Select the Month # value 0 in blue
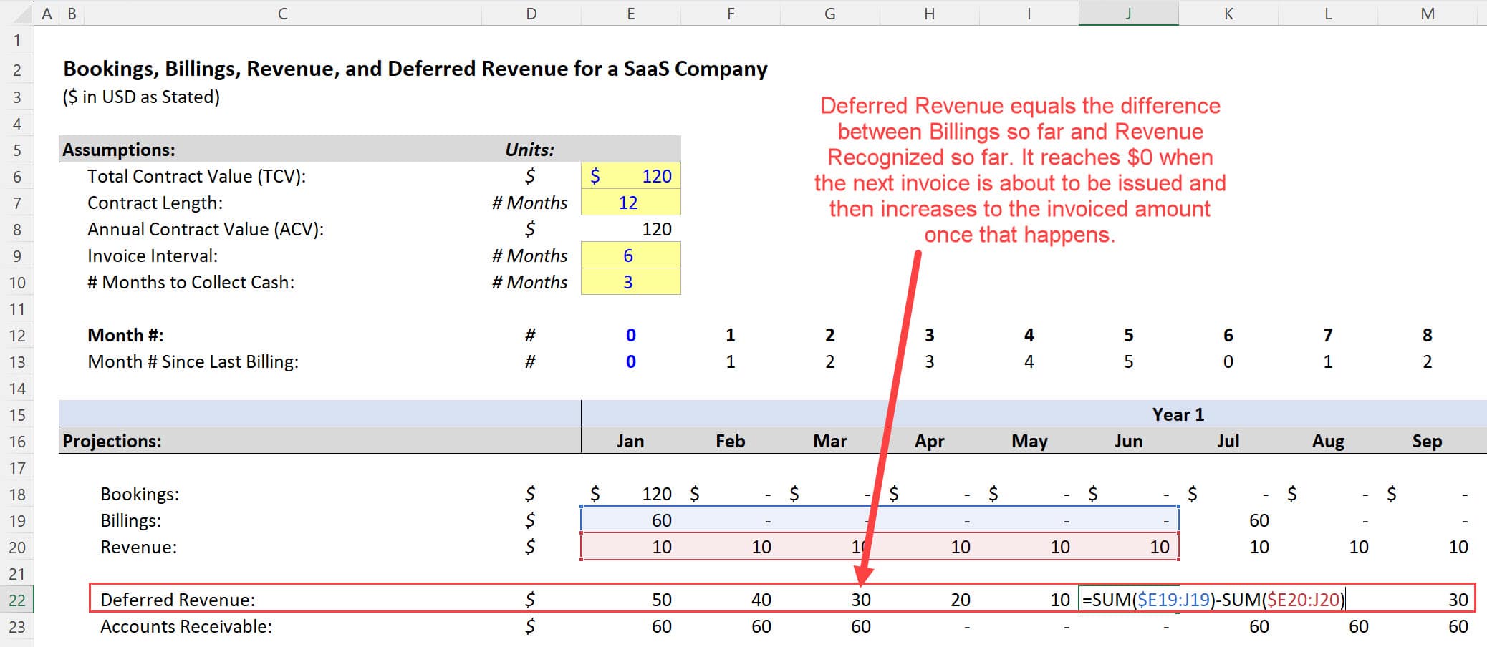The height and width of the screenshot is (647, 1487). (x=630, y=334)
